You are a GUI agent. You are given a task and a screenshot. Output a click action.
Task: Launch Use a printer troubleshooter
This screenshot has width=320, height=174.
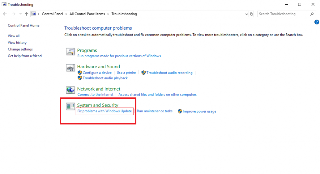tap(126, 73)
